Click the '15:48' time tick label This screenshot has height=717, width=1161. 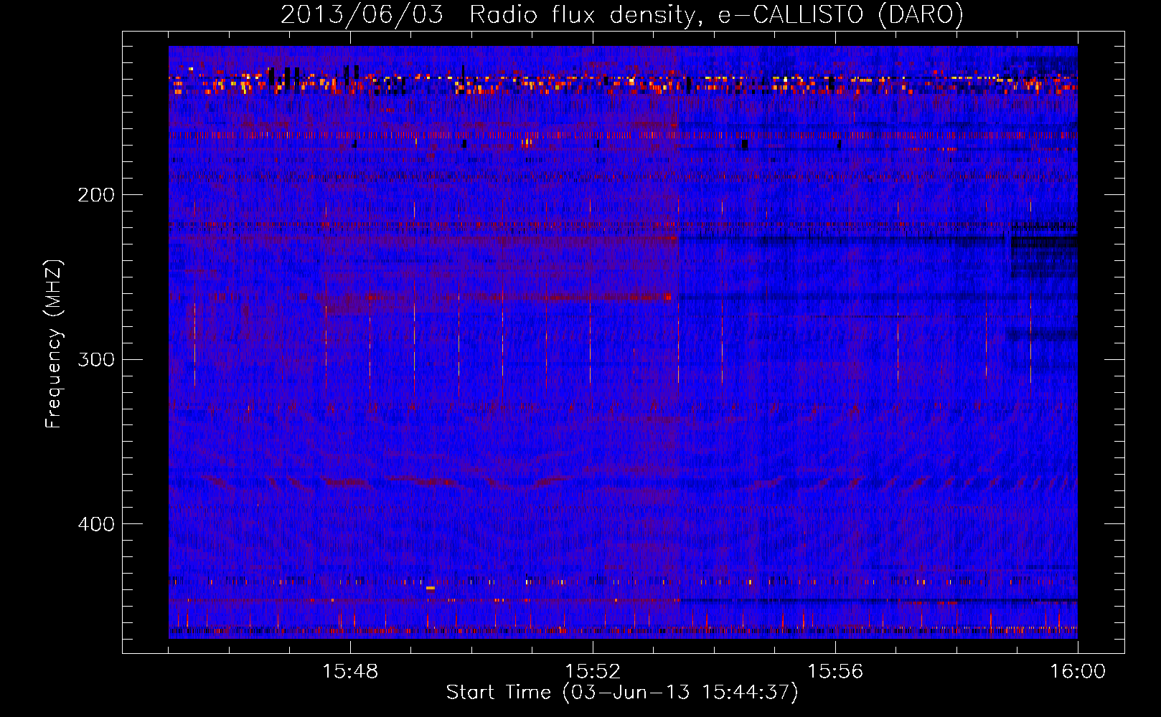click(350, 672)
